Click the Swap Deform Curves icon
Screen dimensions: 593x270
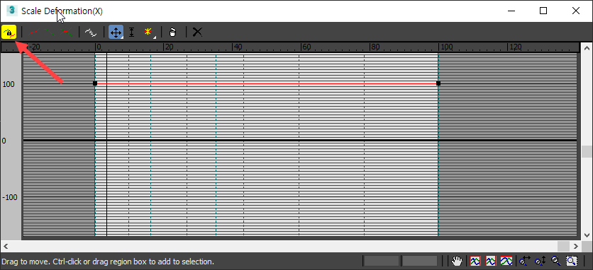(91, 32)
